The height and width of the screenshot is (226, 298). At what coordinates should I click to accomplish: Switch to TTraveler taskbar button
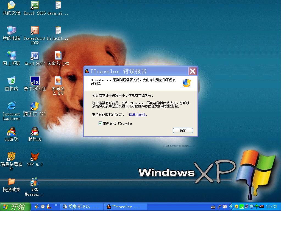click(126, 207)
